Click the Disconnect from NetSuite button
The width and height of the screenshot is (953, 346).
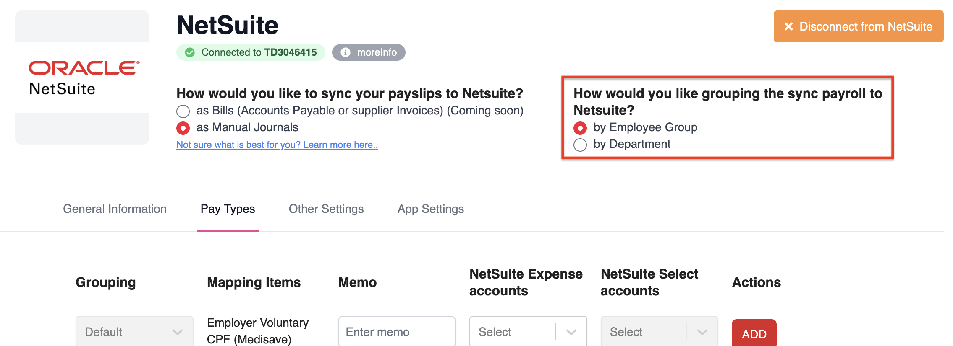coord(859,26)
